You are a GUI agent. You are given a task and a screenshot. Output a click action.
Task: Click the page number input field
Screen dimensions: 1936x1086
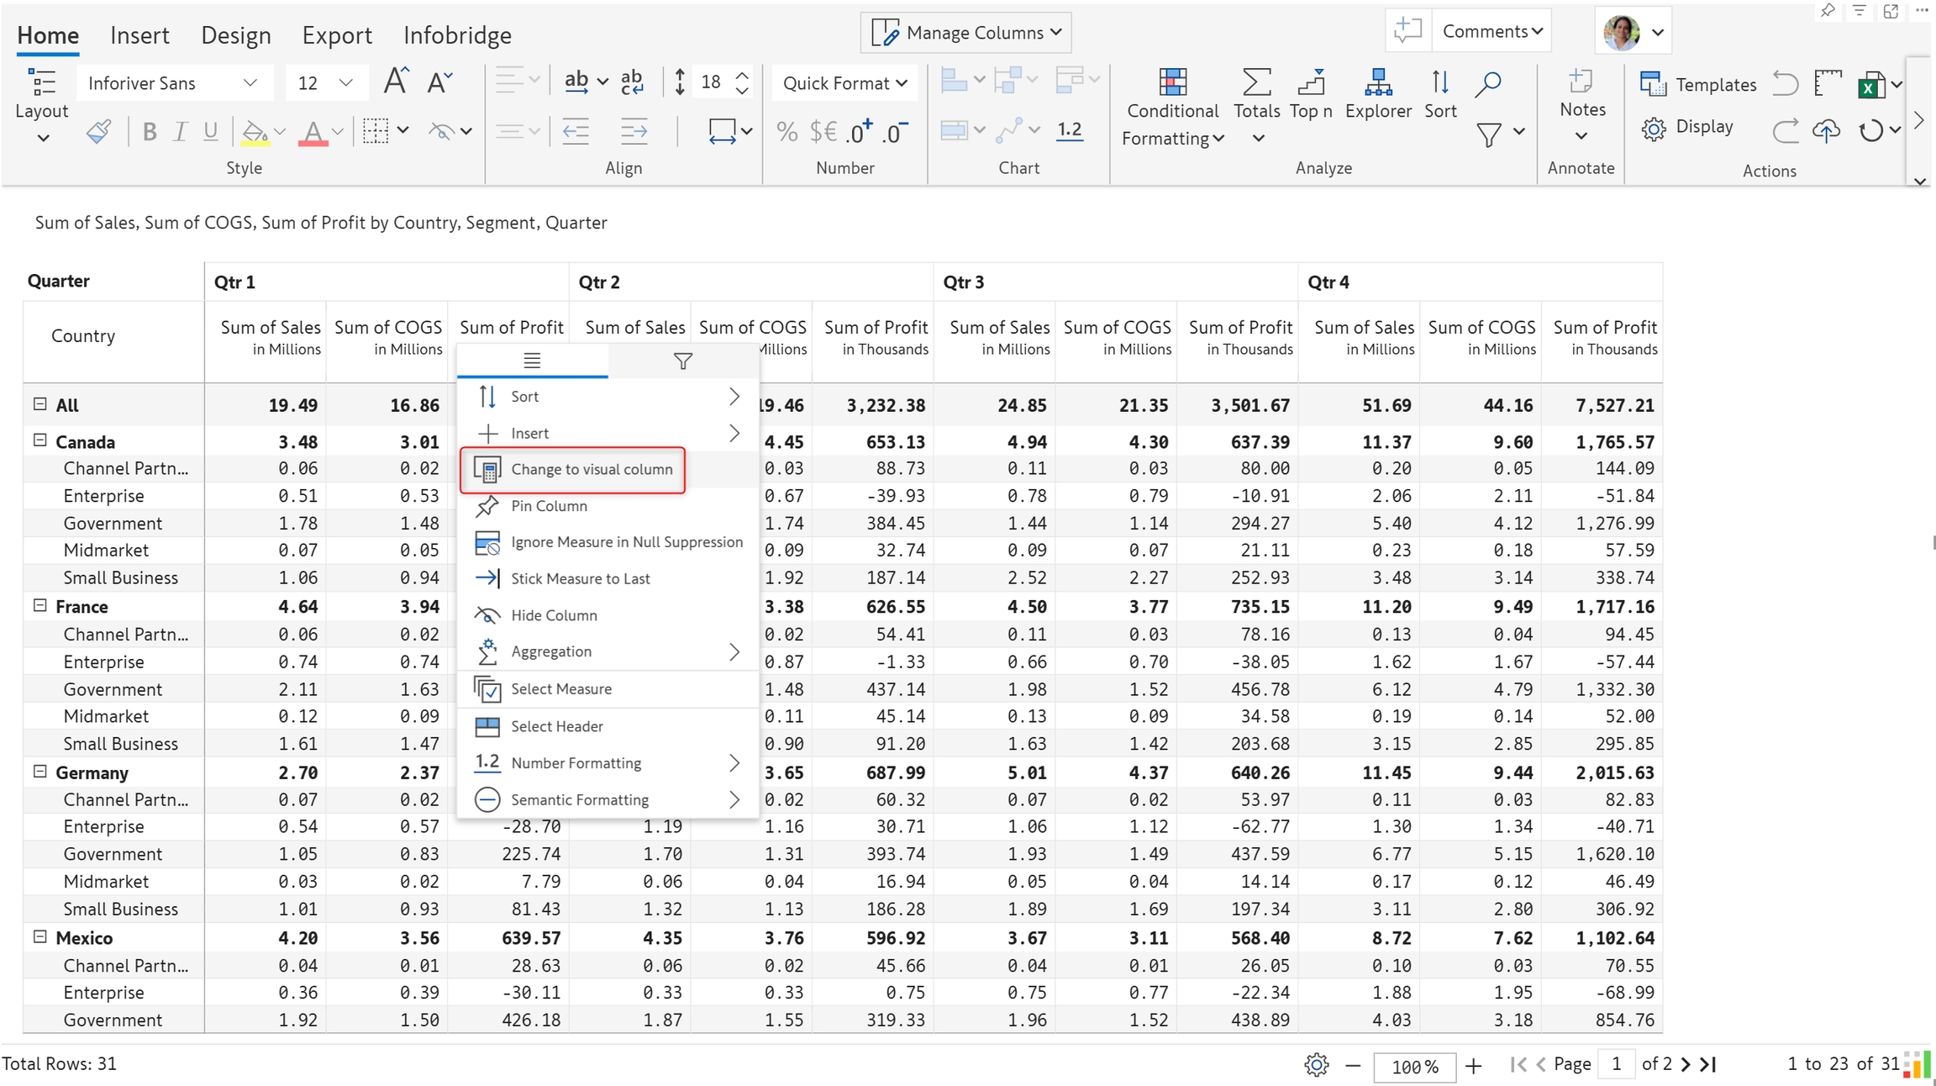[x=1615, y=1064]
